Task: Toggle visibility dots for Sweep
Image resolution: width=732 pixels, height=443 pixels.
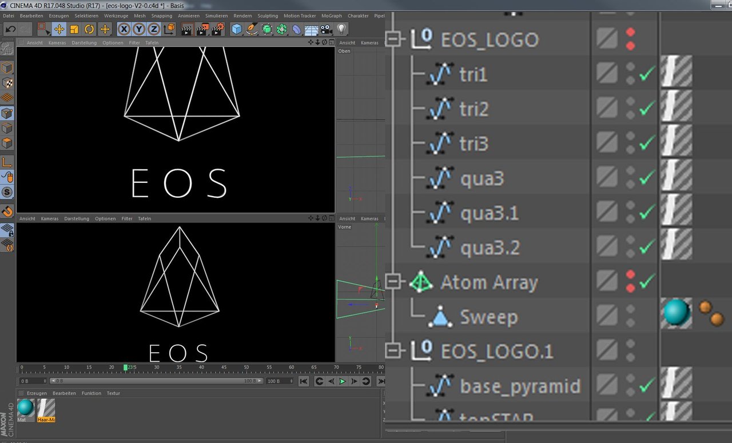Action: (631, 316)
